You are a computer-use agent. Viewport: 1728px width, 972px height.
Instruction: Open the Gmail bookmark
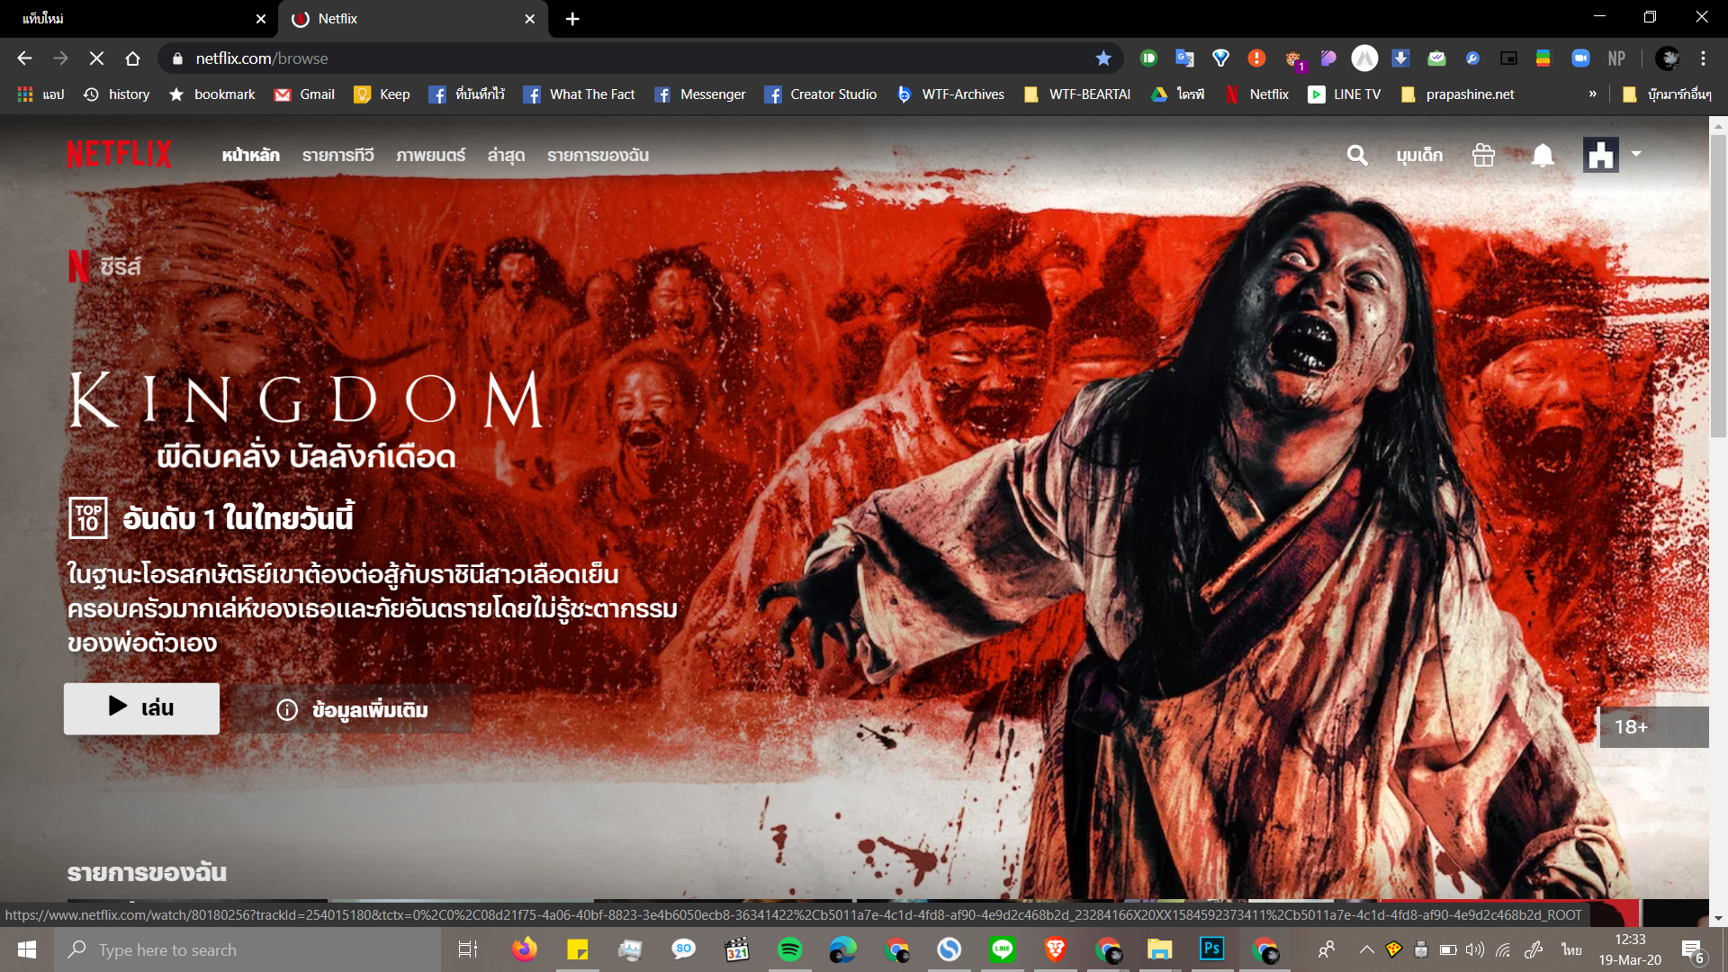(305, 94)
